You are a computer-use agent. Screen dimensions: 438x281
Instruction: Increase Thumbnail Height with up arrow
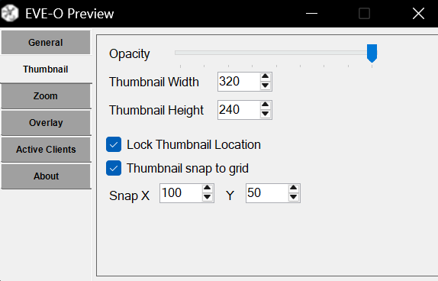click(x=265, y=105)
